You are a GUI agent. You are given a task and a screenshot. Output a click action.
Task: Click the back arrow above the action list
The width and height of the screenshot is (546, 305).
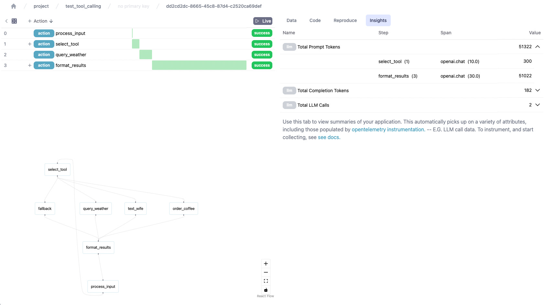[6, 21]
